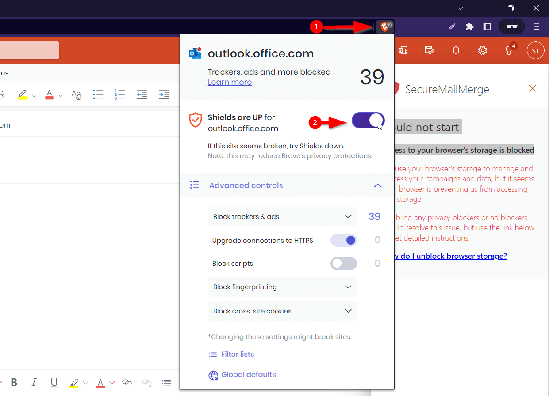Open the browser Extensions puzzle icon

pyautogui.click(x=469, y=26)
